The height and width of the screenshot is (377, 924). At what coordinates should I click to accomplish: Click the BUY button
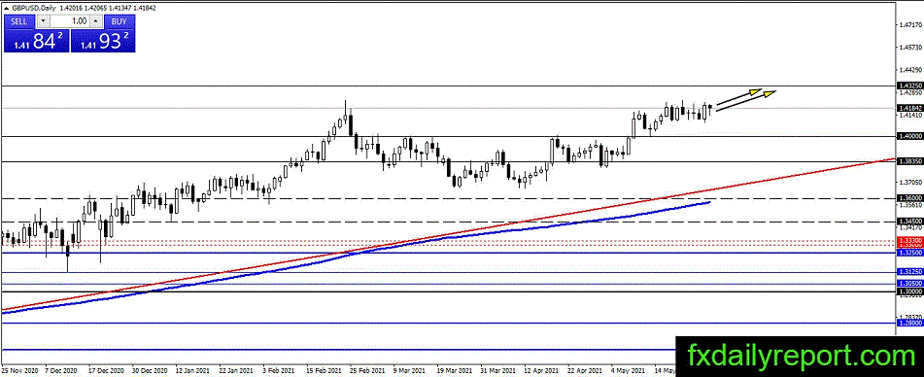tap(120, 21)
